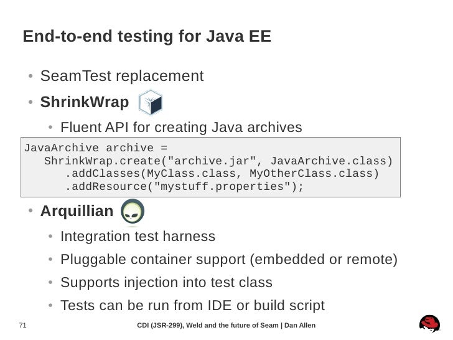Click the .addResource mystuff.properties code line
The width and height of the screenshot is (453, 340).
[184, 186]
